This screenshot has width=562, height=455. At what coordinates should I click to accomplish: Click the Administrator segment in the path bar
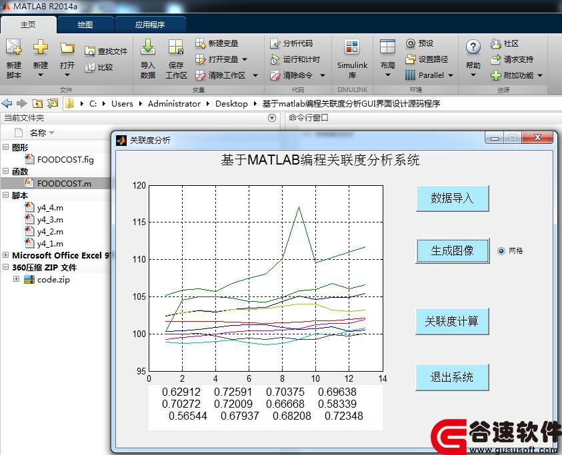point(174,104)
